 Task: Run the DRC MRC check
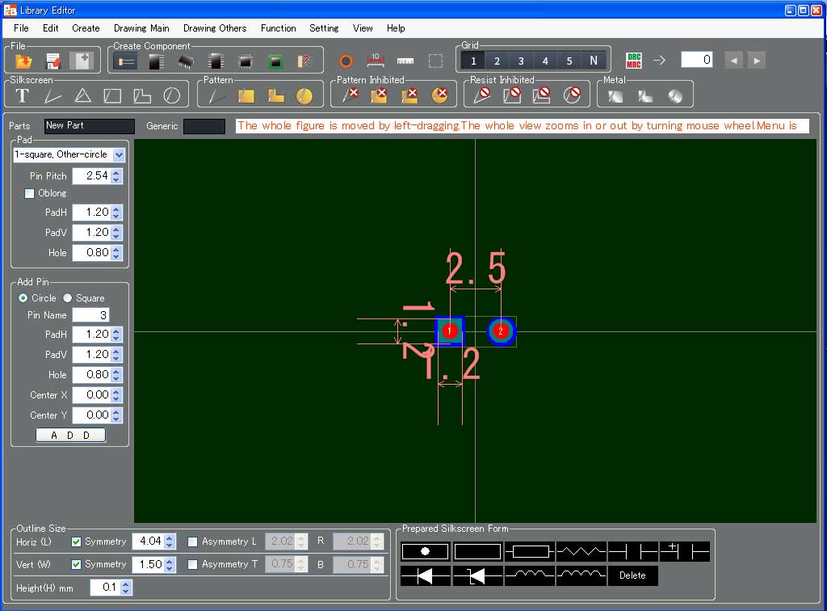(634, 60)
